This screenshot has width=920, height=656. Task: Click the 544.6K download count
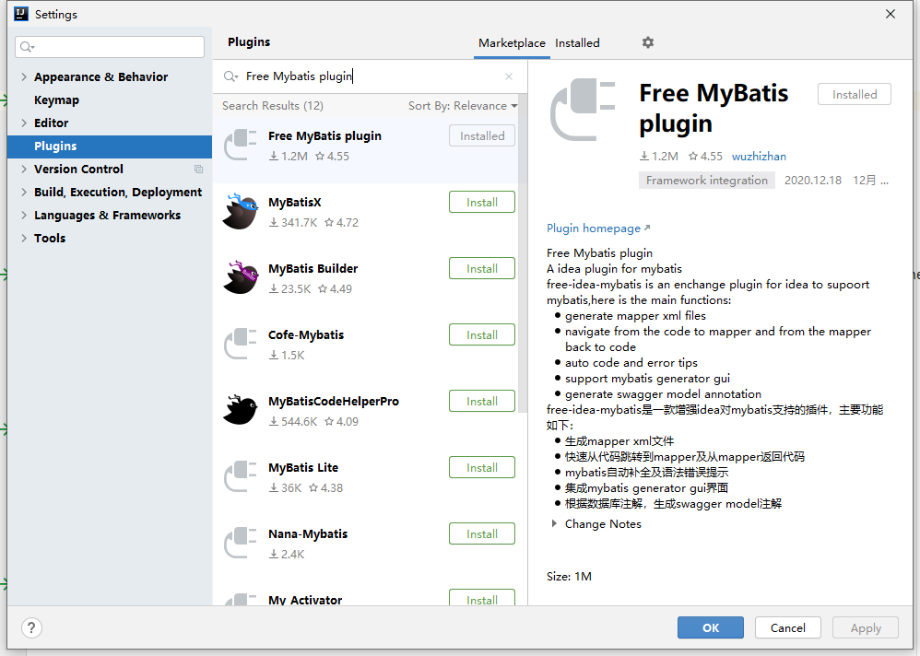coord(293,421)
